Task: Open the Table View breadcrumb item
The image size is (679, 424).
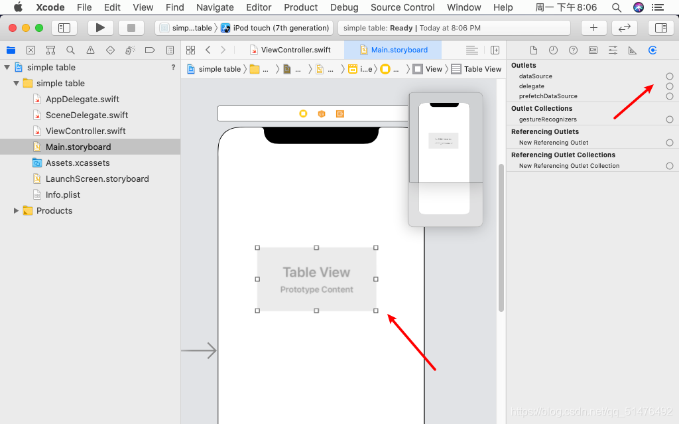Action: coord(476,69)
